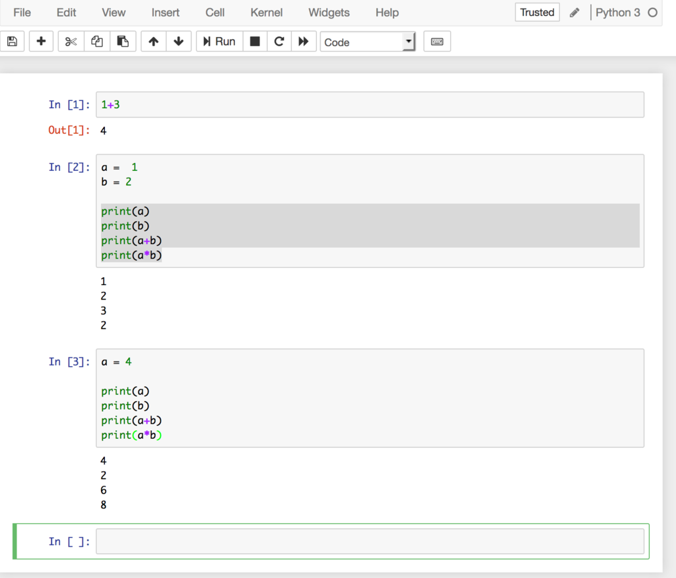
Task: Click the Run button
Action: click(219, 41)
